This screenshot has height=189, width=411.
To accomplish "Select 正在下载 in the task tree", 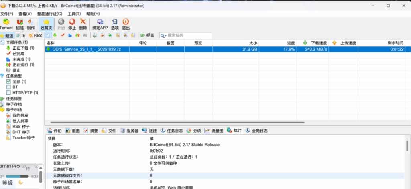I will tap(23, 48).
